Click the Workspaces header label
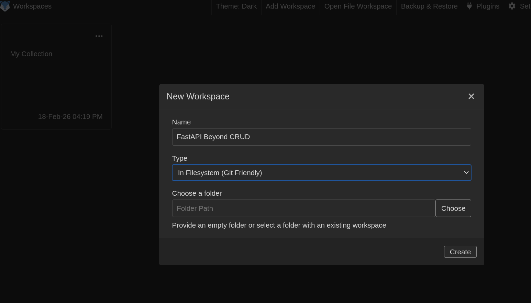Viewport: 531px width, 303px height. point(32,6)
